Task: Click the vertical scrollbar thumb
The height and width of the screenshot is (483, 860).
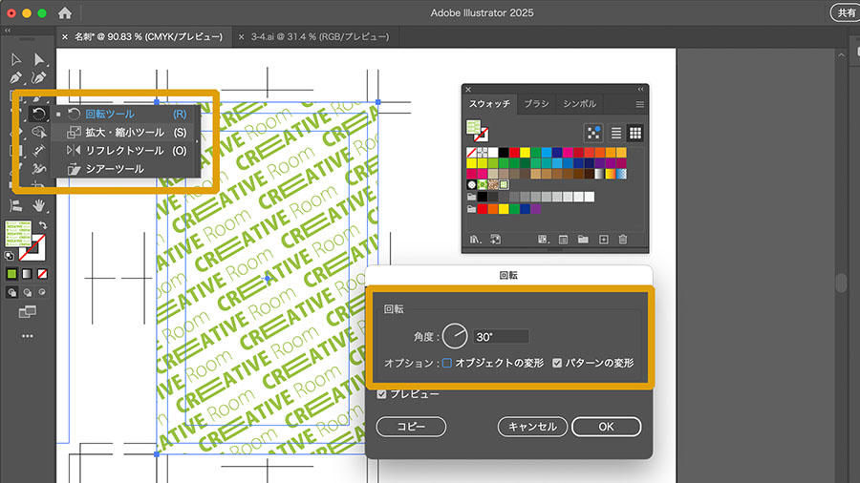Action: [x=841, y=283]
